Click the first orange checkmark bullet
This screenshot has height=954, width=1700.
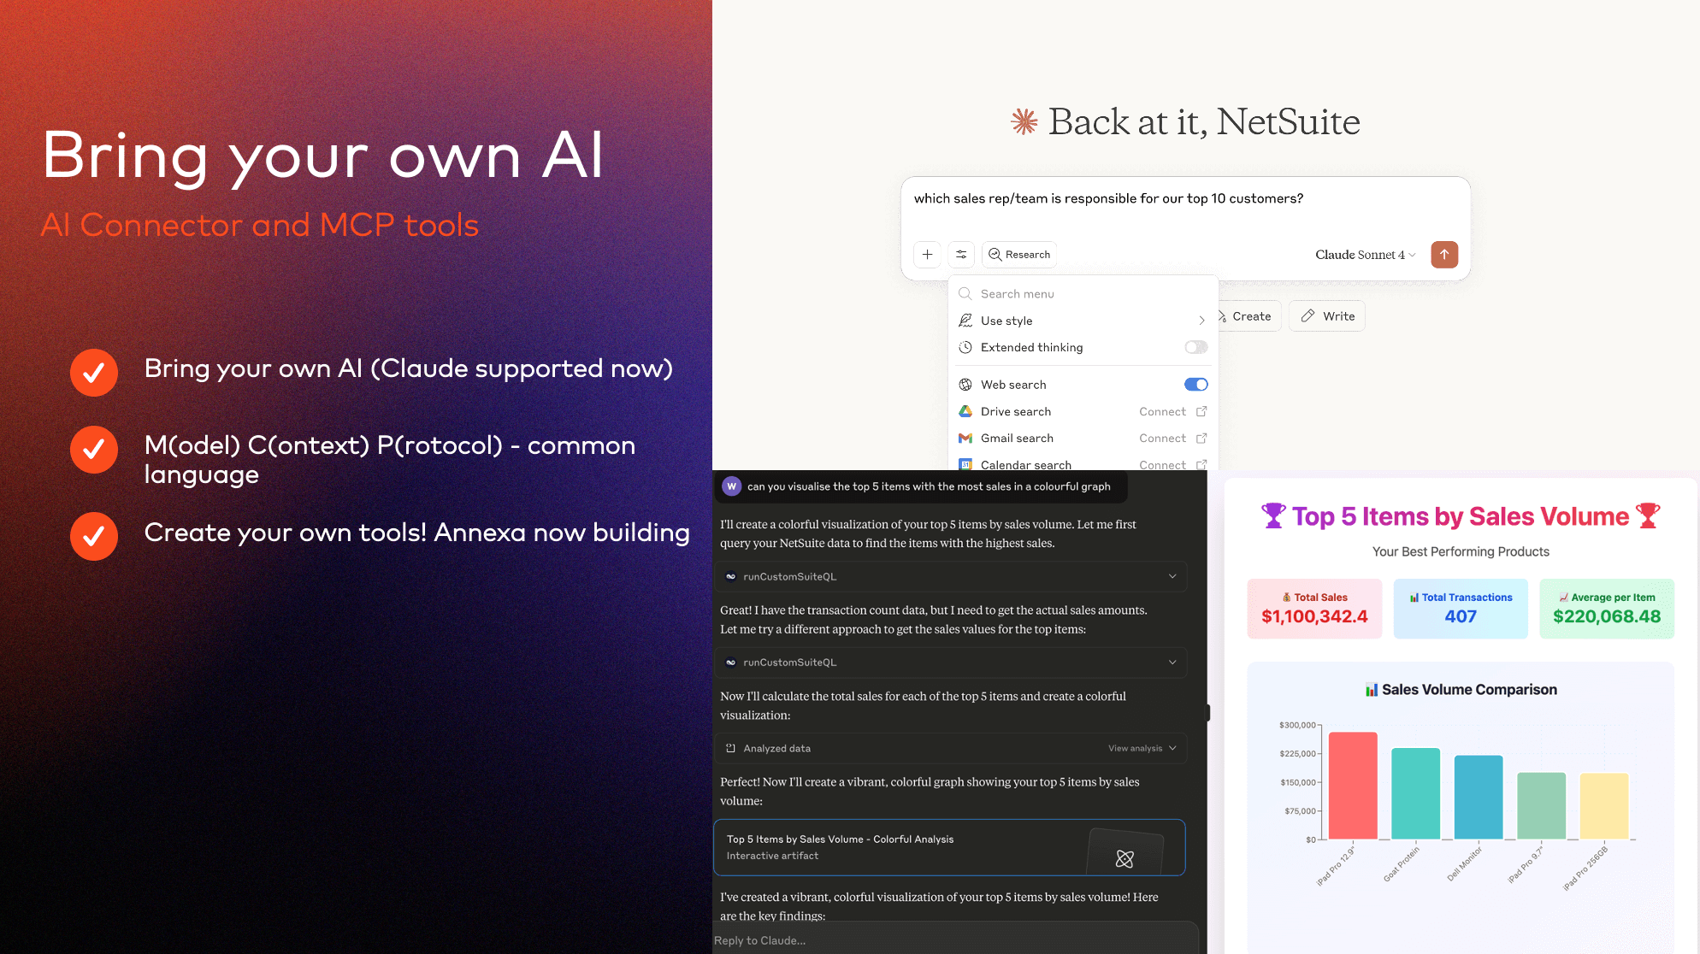click(94, 373)
